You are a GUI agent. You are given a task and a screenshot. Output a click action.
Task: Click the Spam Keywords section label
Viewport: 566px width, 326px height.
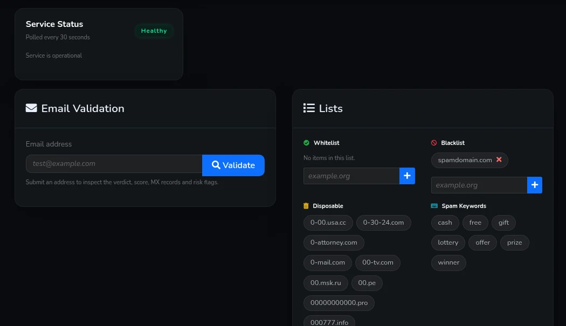[464, 206]
